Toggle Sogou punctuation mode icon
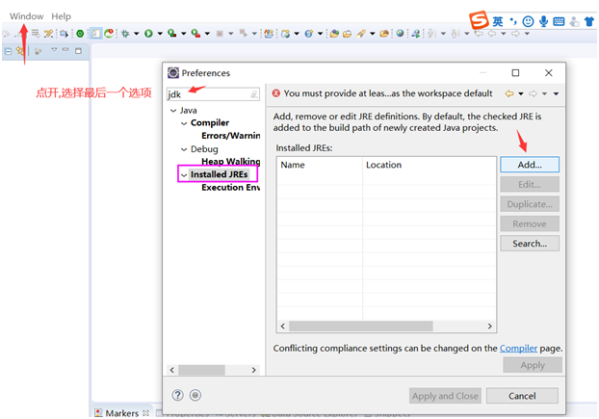The image size is (599, 419). (513, 21)
